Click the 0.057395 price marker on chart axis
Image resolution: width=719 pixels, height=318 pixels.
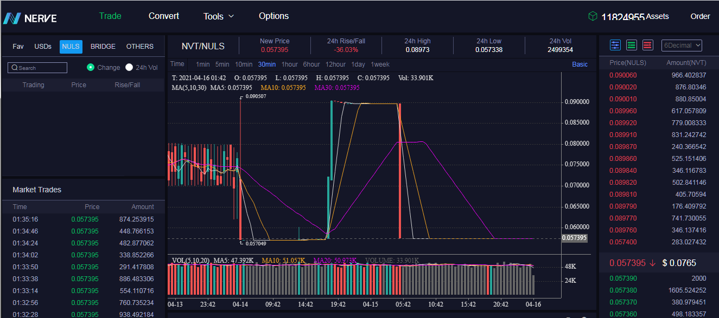click(x=575, y=238)
